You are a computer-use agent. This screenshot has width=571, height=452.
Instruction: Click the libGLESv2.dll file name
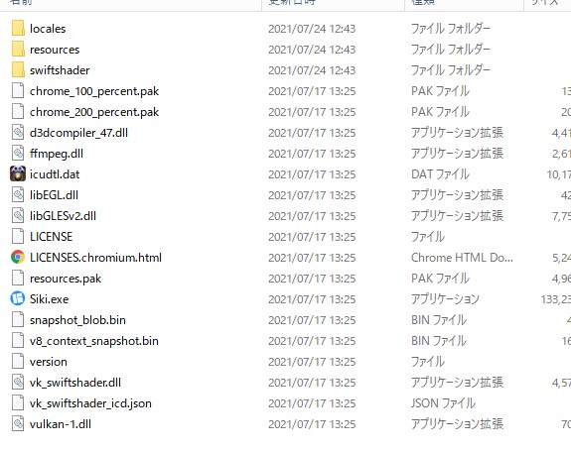[x=63, y=216]
